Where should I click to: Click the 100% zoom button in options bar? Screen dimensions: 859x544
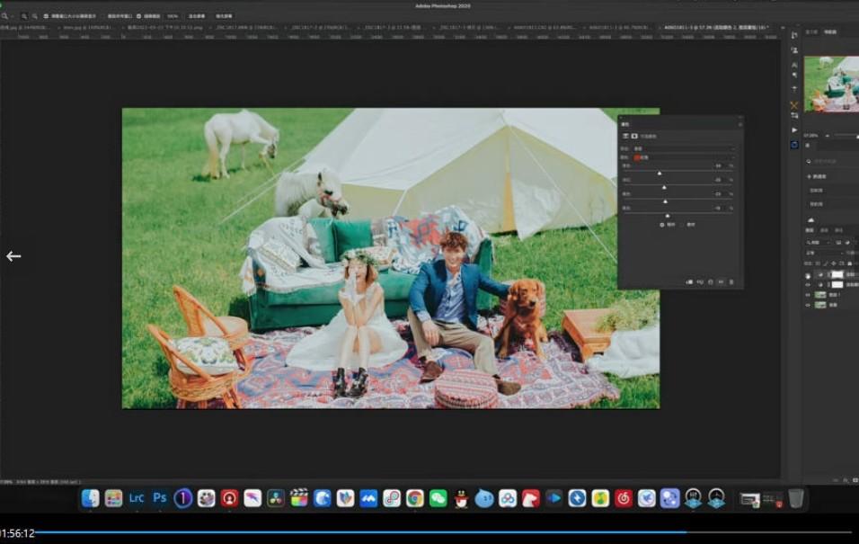172,16
